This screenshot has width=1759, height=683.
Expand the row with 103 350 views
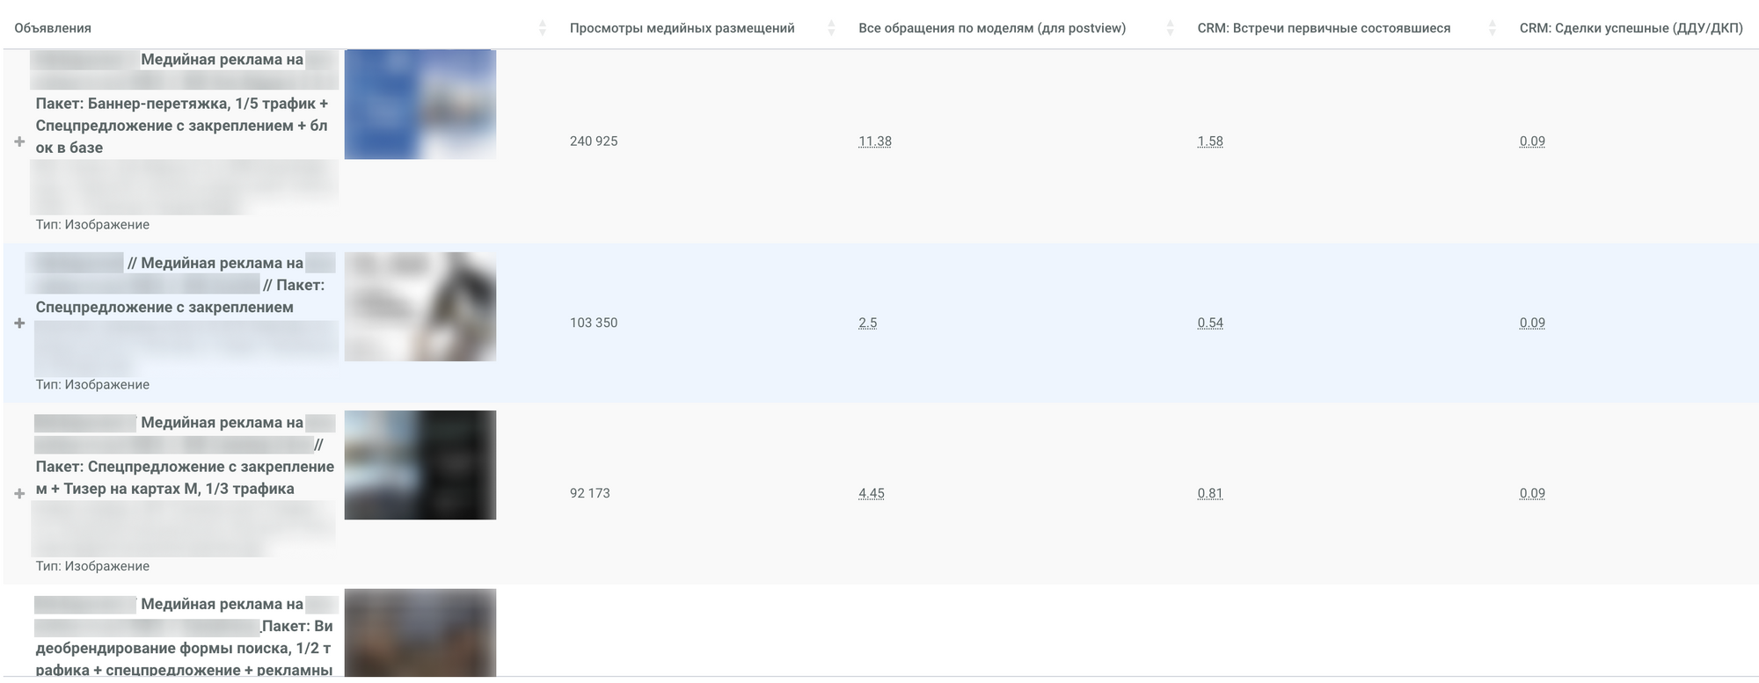(x=19, y=323)
